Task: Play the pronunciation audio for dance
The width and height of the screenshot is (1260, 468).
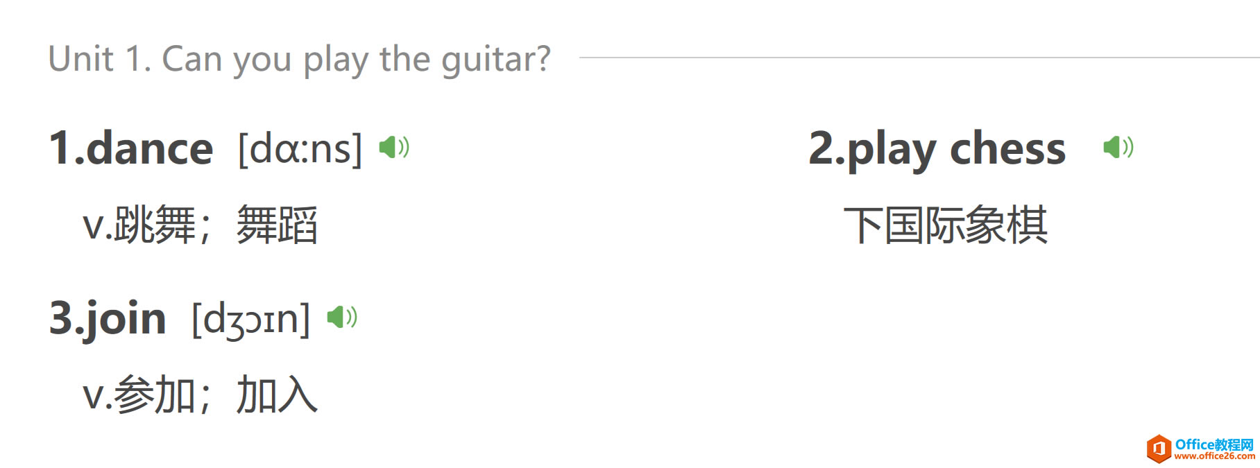Action: click(x=394, y=147)
